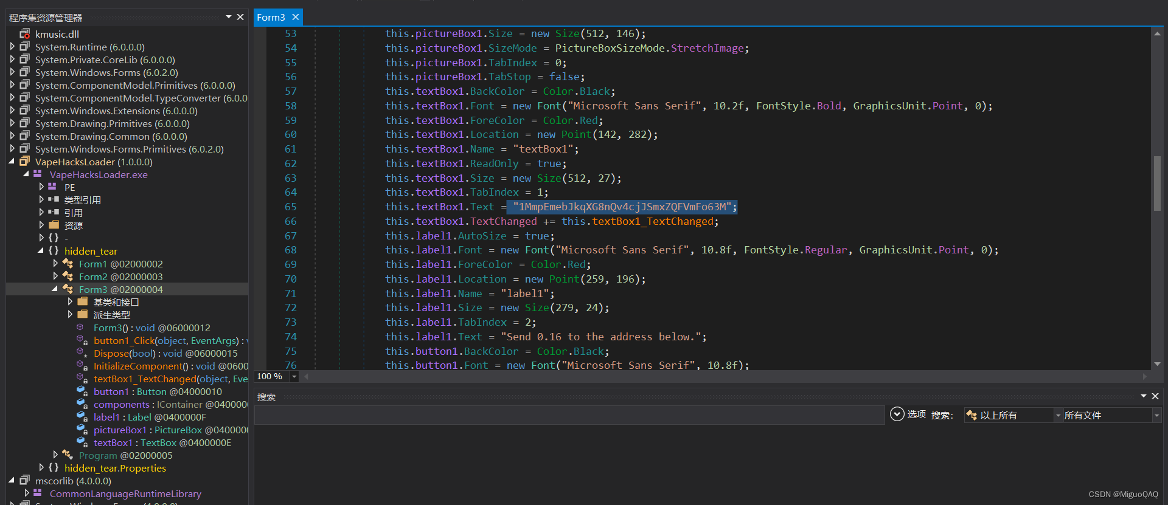The width and height of the screenshot is (1168, 505).
Task: Click the 资源 folder icon
Action: coord(54,225)
